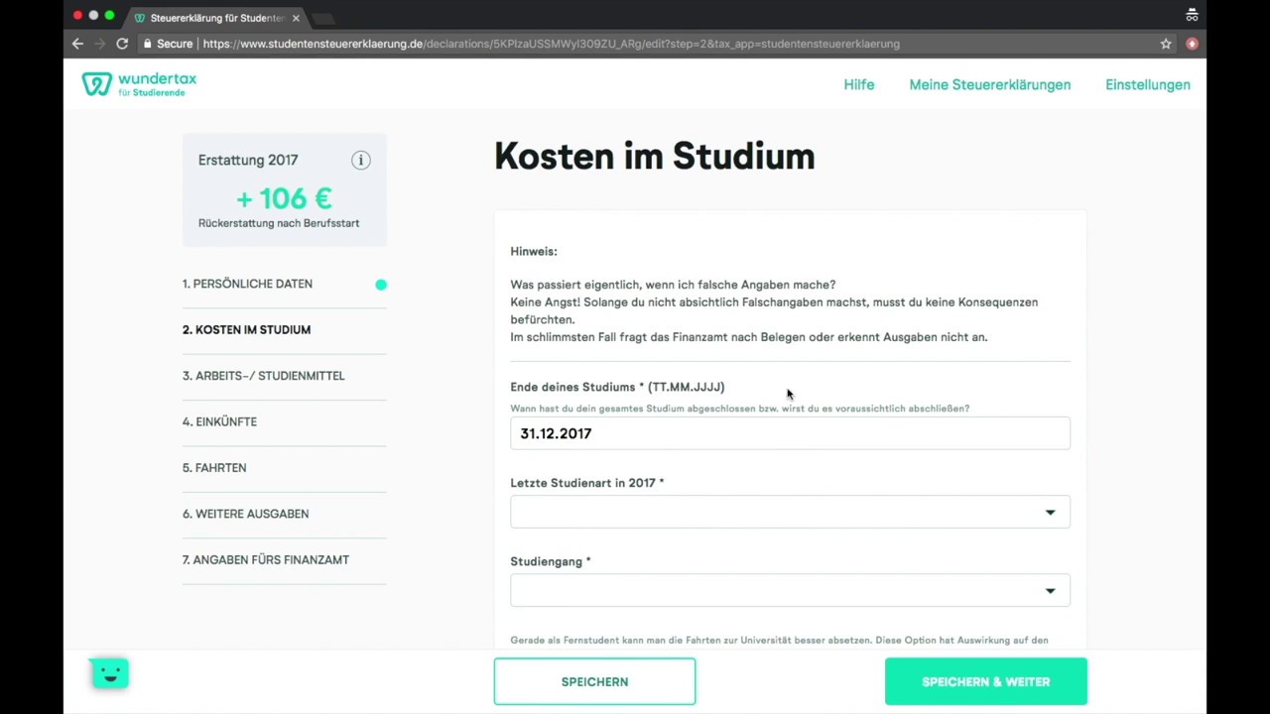
Task: Click the wundertax logo
Action: [x=139, y=84]
